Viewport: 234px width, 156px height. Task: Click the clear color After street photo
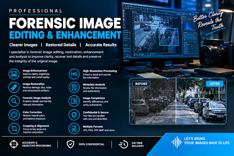coord(201,101)
